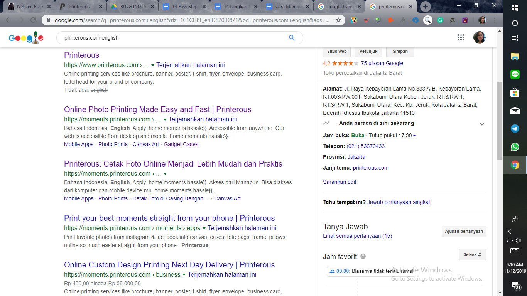Open the Gadget Cases sitelink
527x296 pixels.
click(181, 144)
